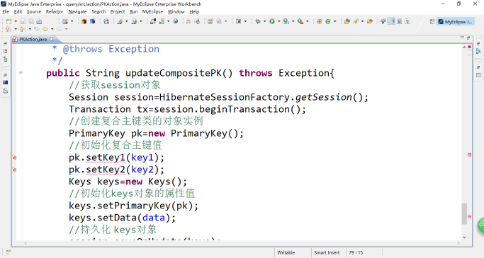
Task: Open the Window menu
Action: (176, 12)
